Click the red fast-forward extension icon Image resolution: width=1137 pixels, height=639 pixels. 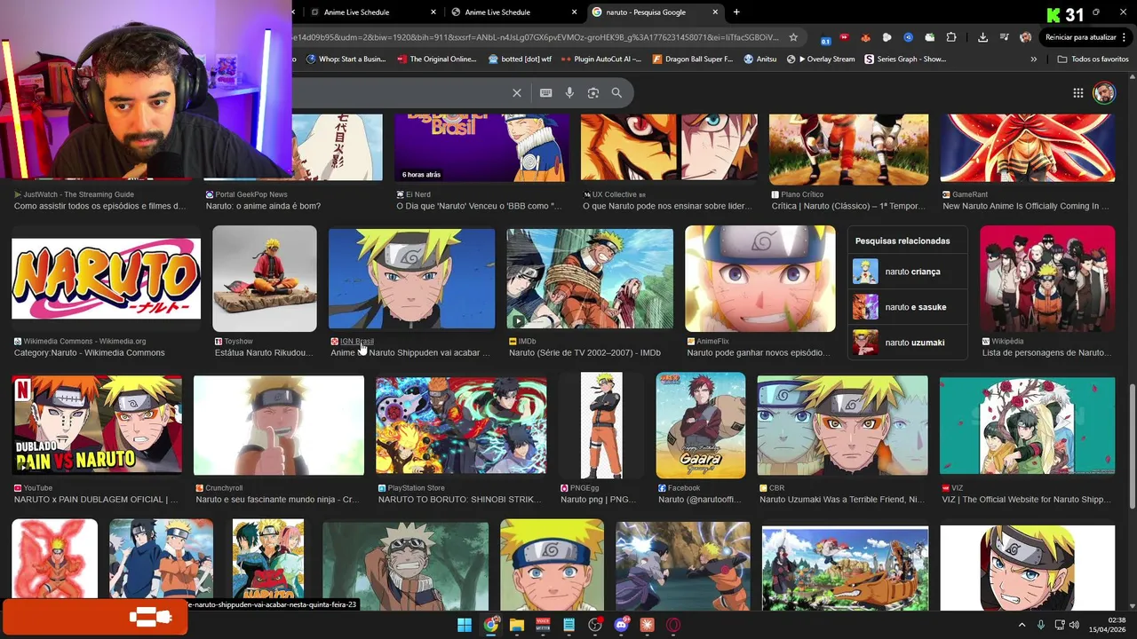coord(844,37)
